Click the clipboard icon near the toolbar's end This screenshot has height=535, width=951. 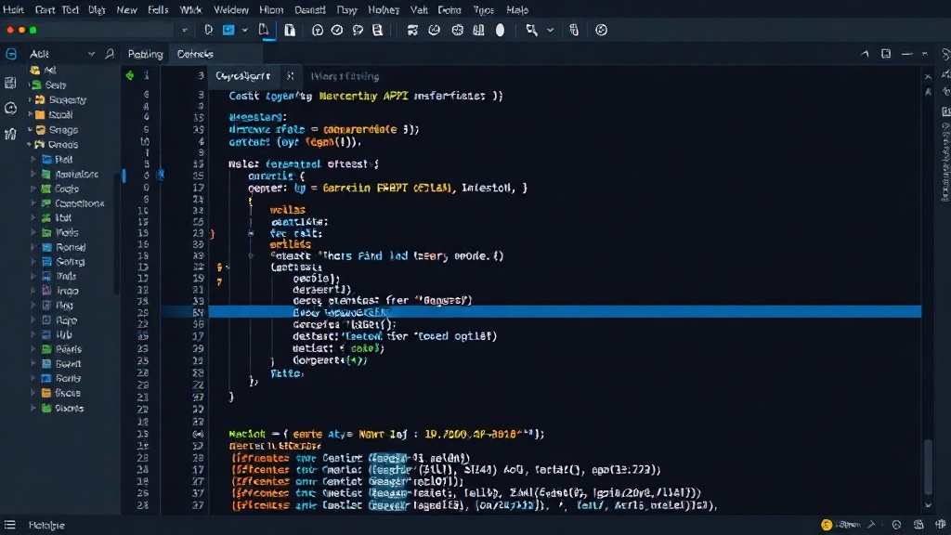point(574,31)
